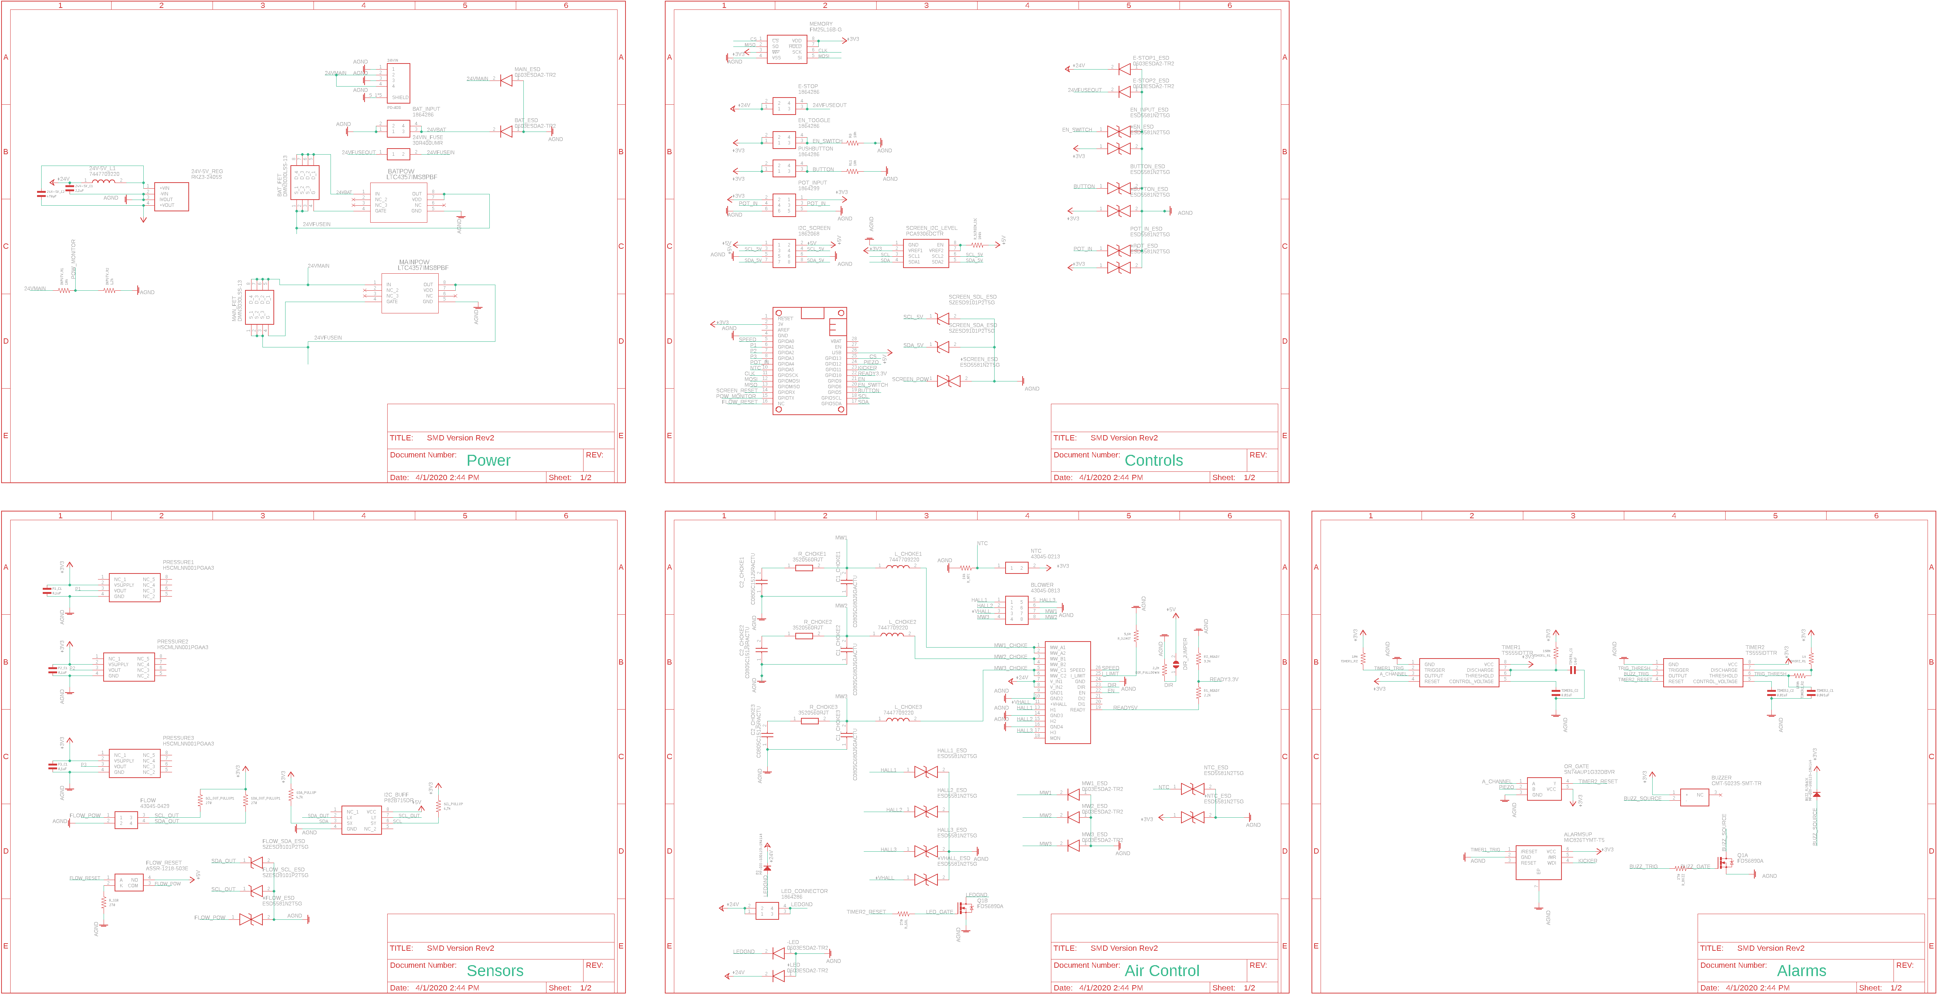1937x995 pixels.
Task: Select the 24VIN input connector block
Action: (x=399, y=83)
